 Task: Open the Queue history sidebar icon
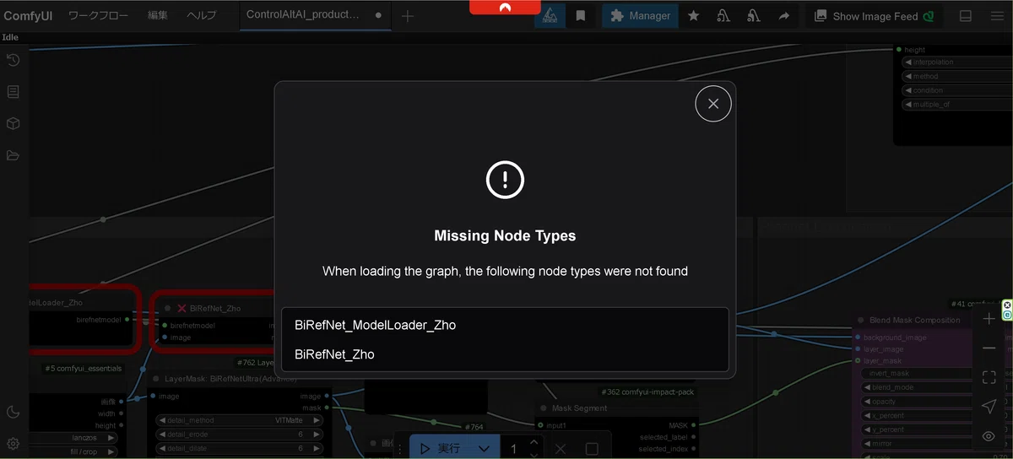[x=13, y=60]
